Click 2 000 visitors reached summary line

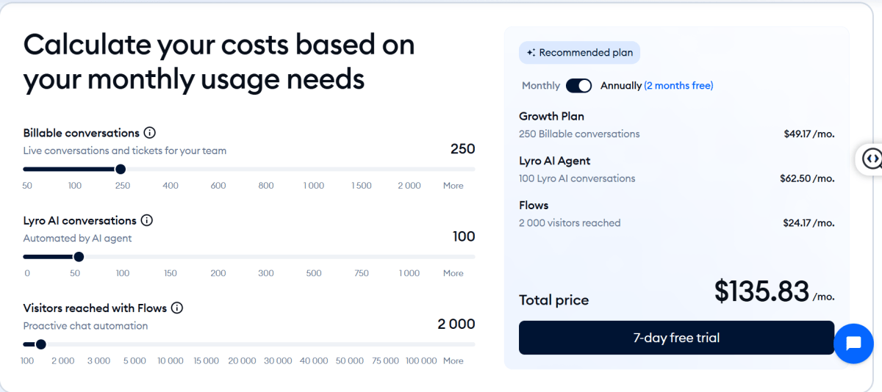pyautogui.click(x=570, y=222)
